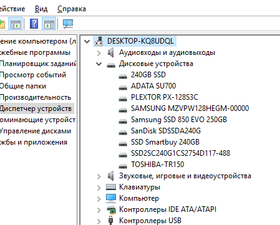Select the PLEXTOR PX-128S3C device entry
280x225 pixels.
(x=165, y=97)
